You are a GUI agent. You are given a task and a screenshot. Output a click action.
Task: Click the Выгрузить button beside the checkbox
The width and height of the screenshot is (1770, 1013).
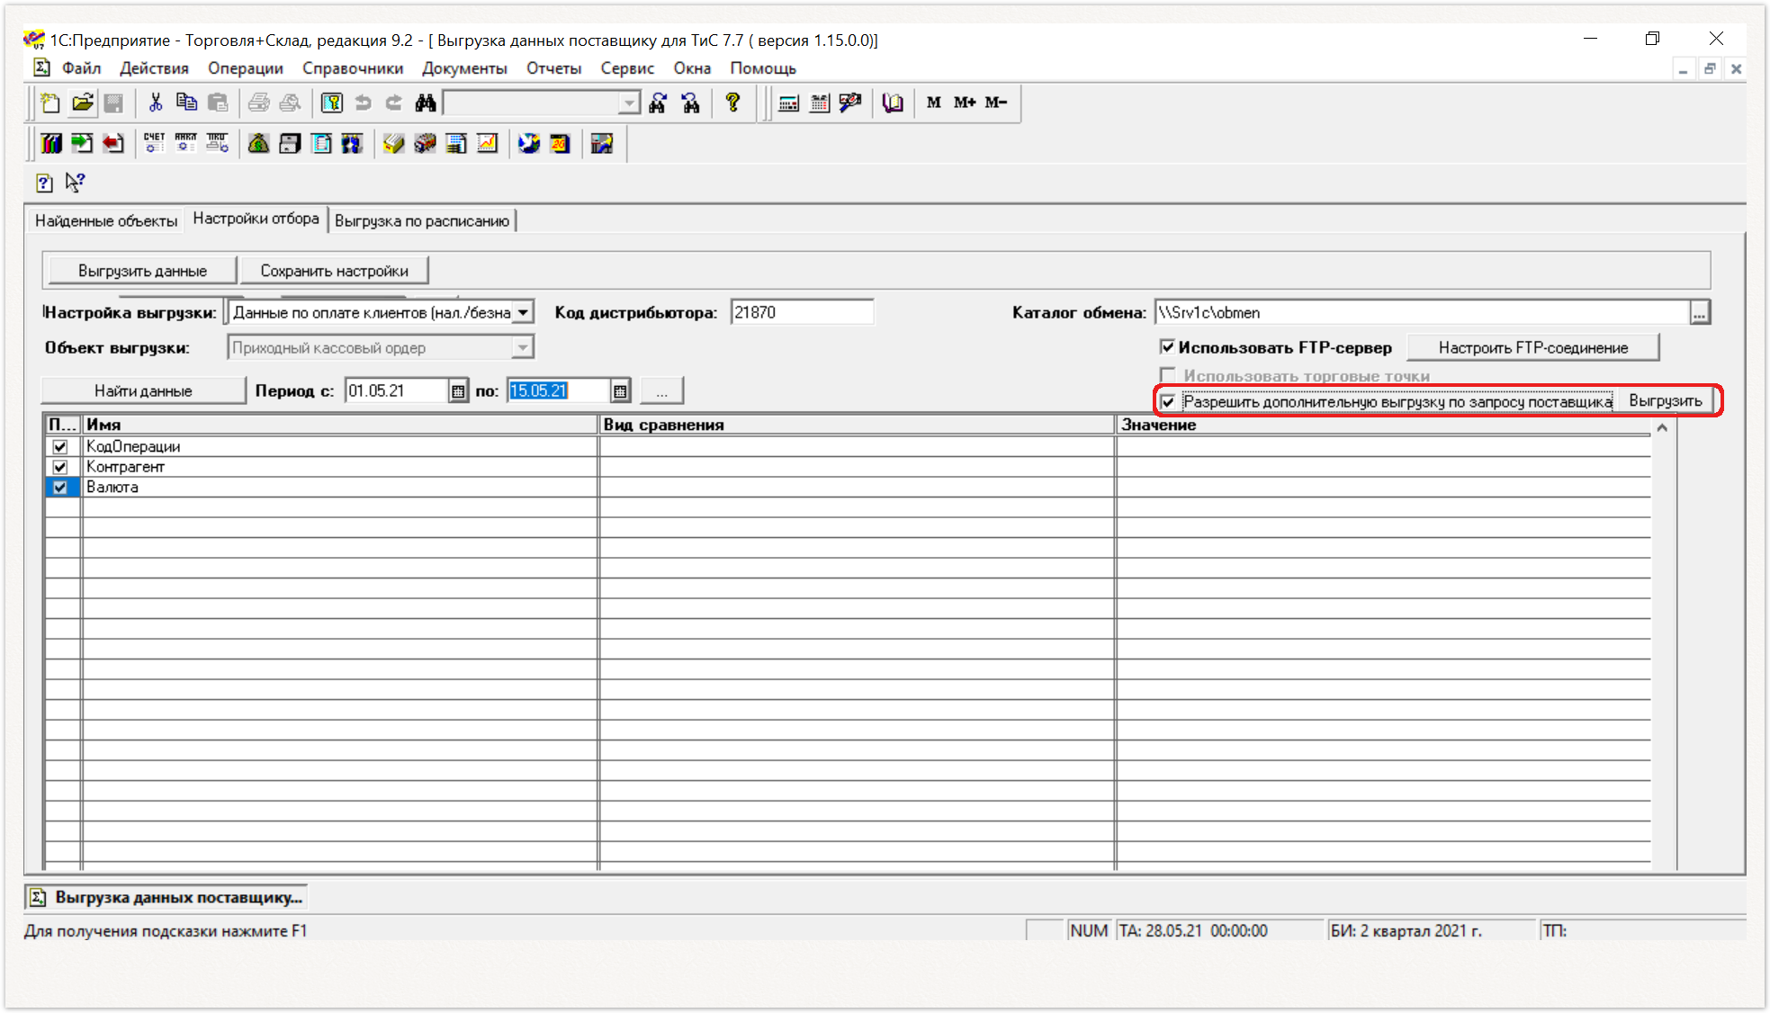pos(1666,400)
